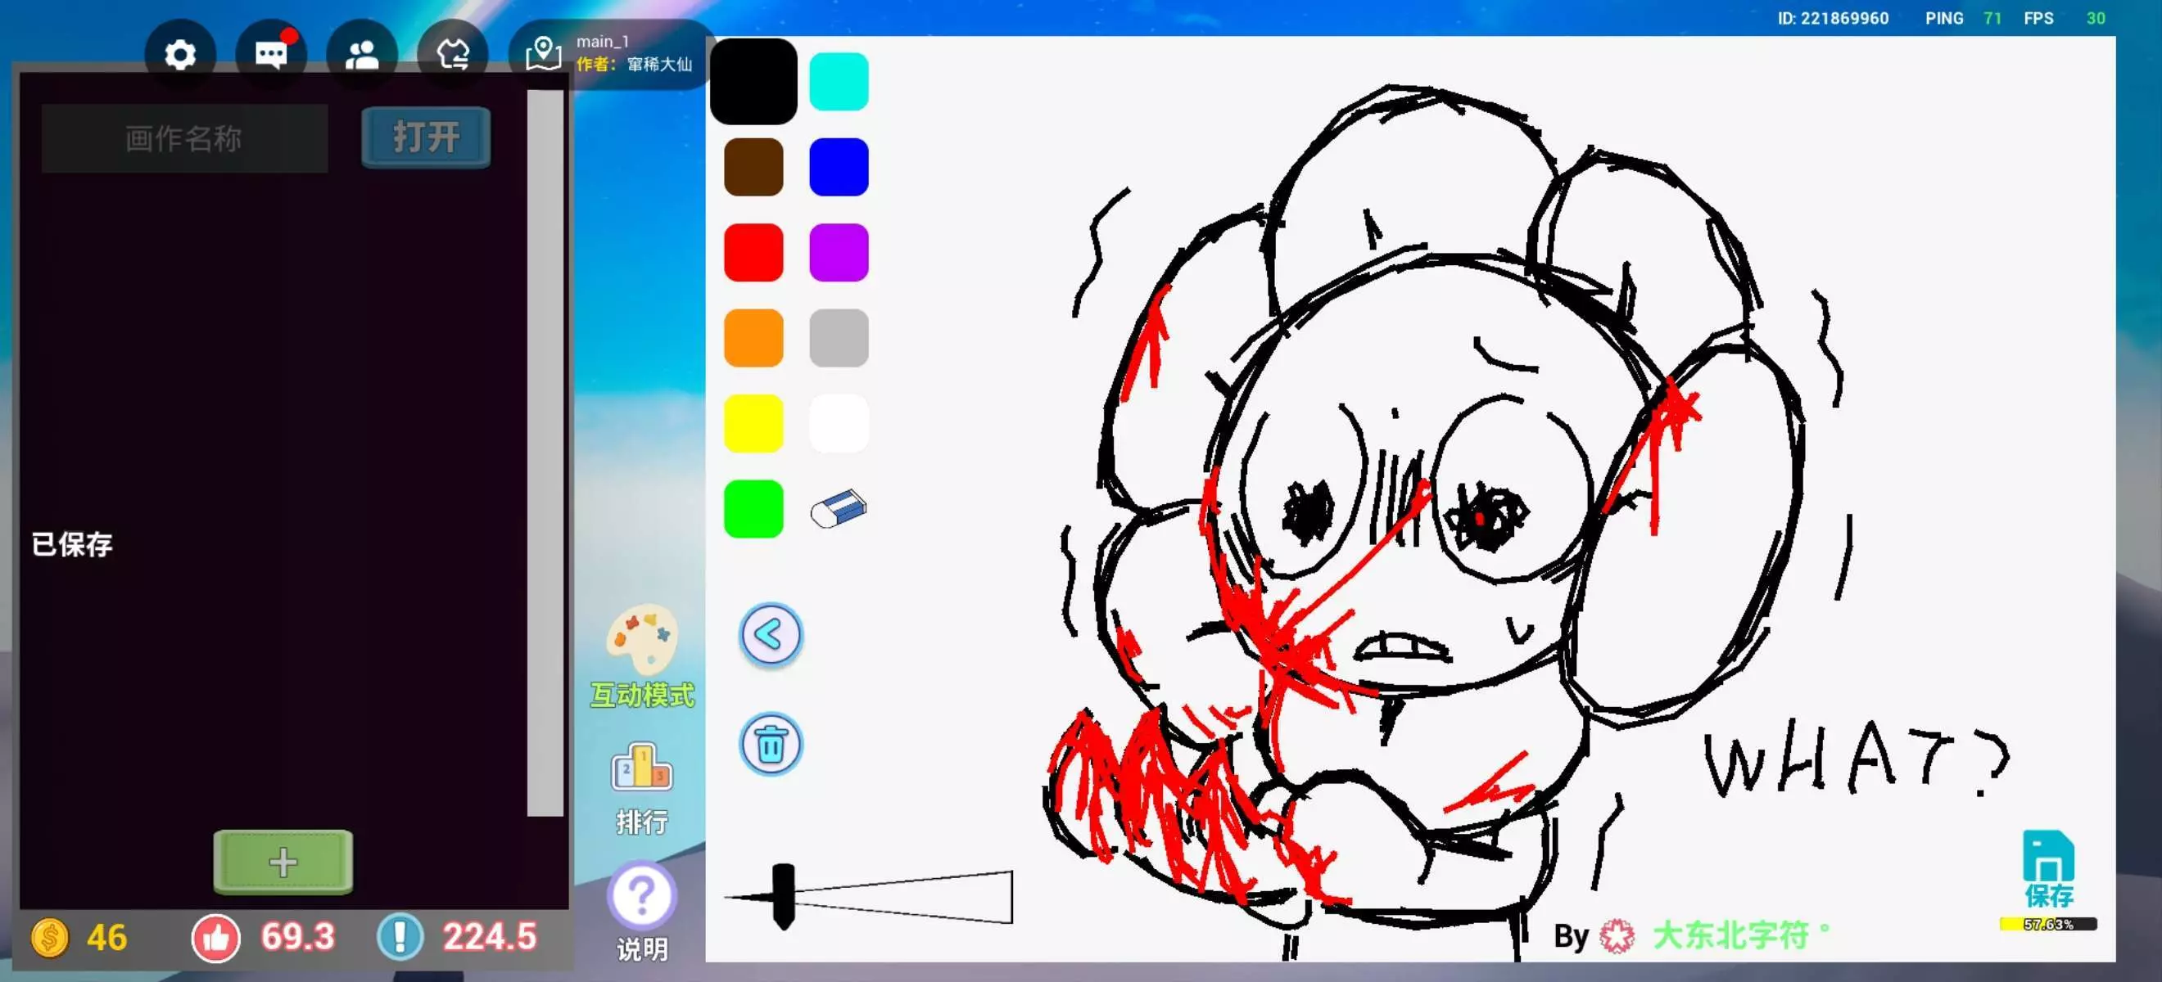Open the chat messages icon
The image size is (2162, 982).
pyautogui.click(x=271, y=56)
